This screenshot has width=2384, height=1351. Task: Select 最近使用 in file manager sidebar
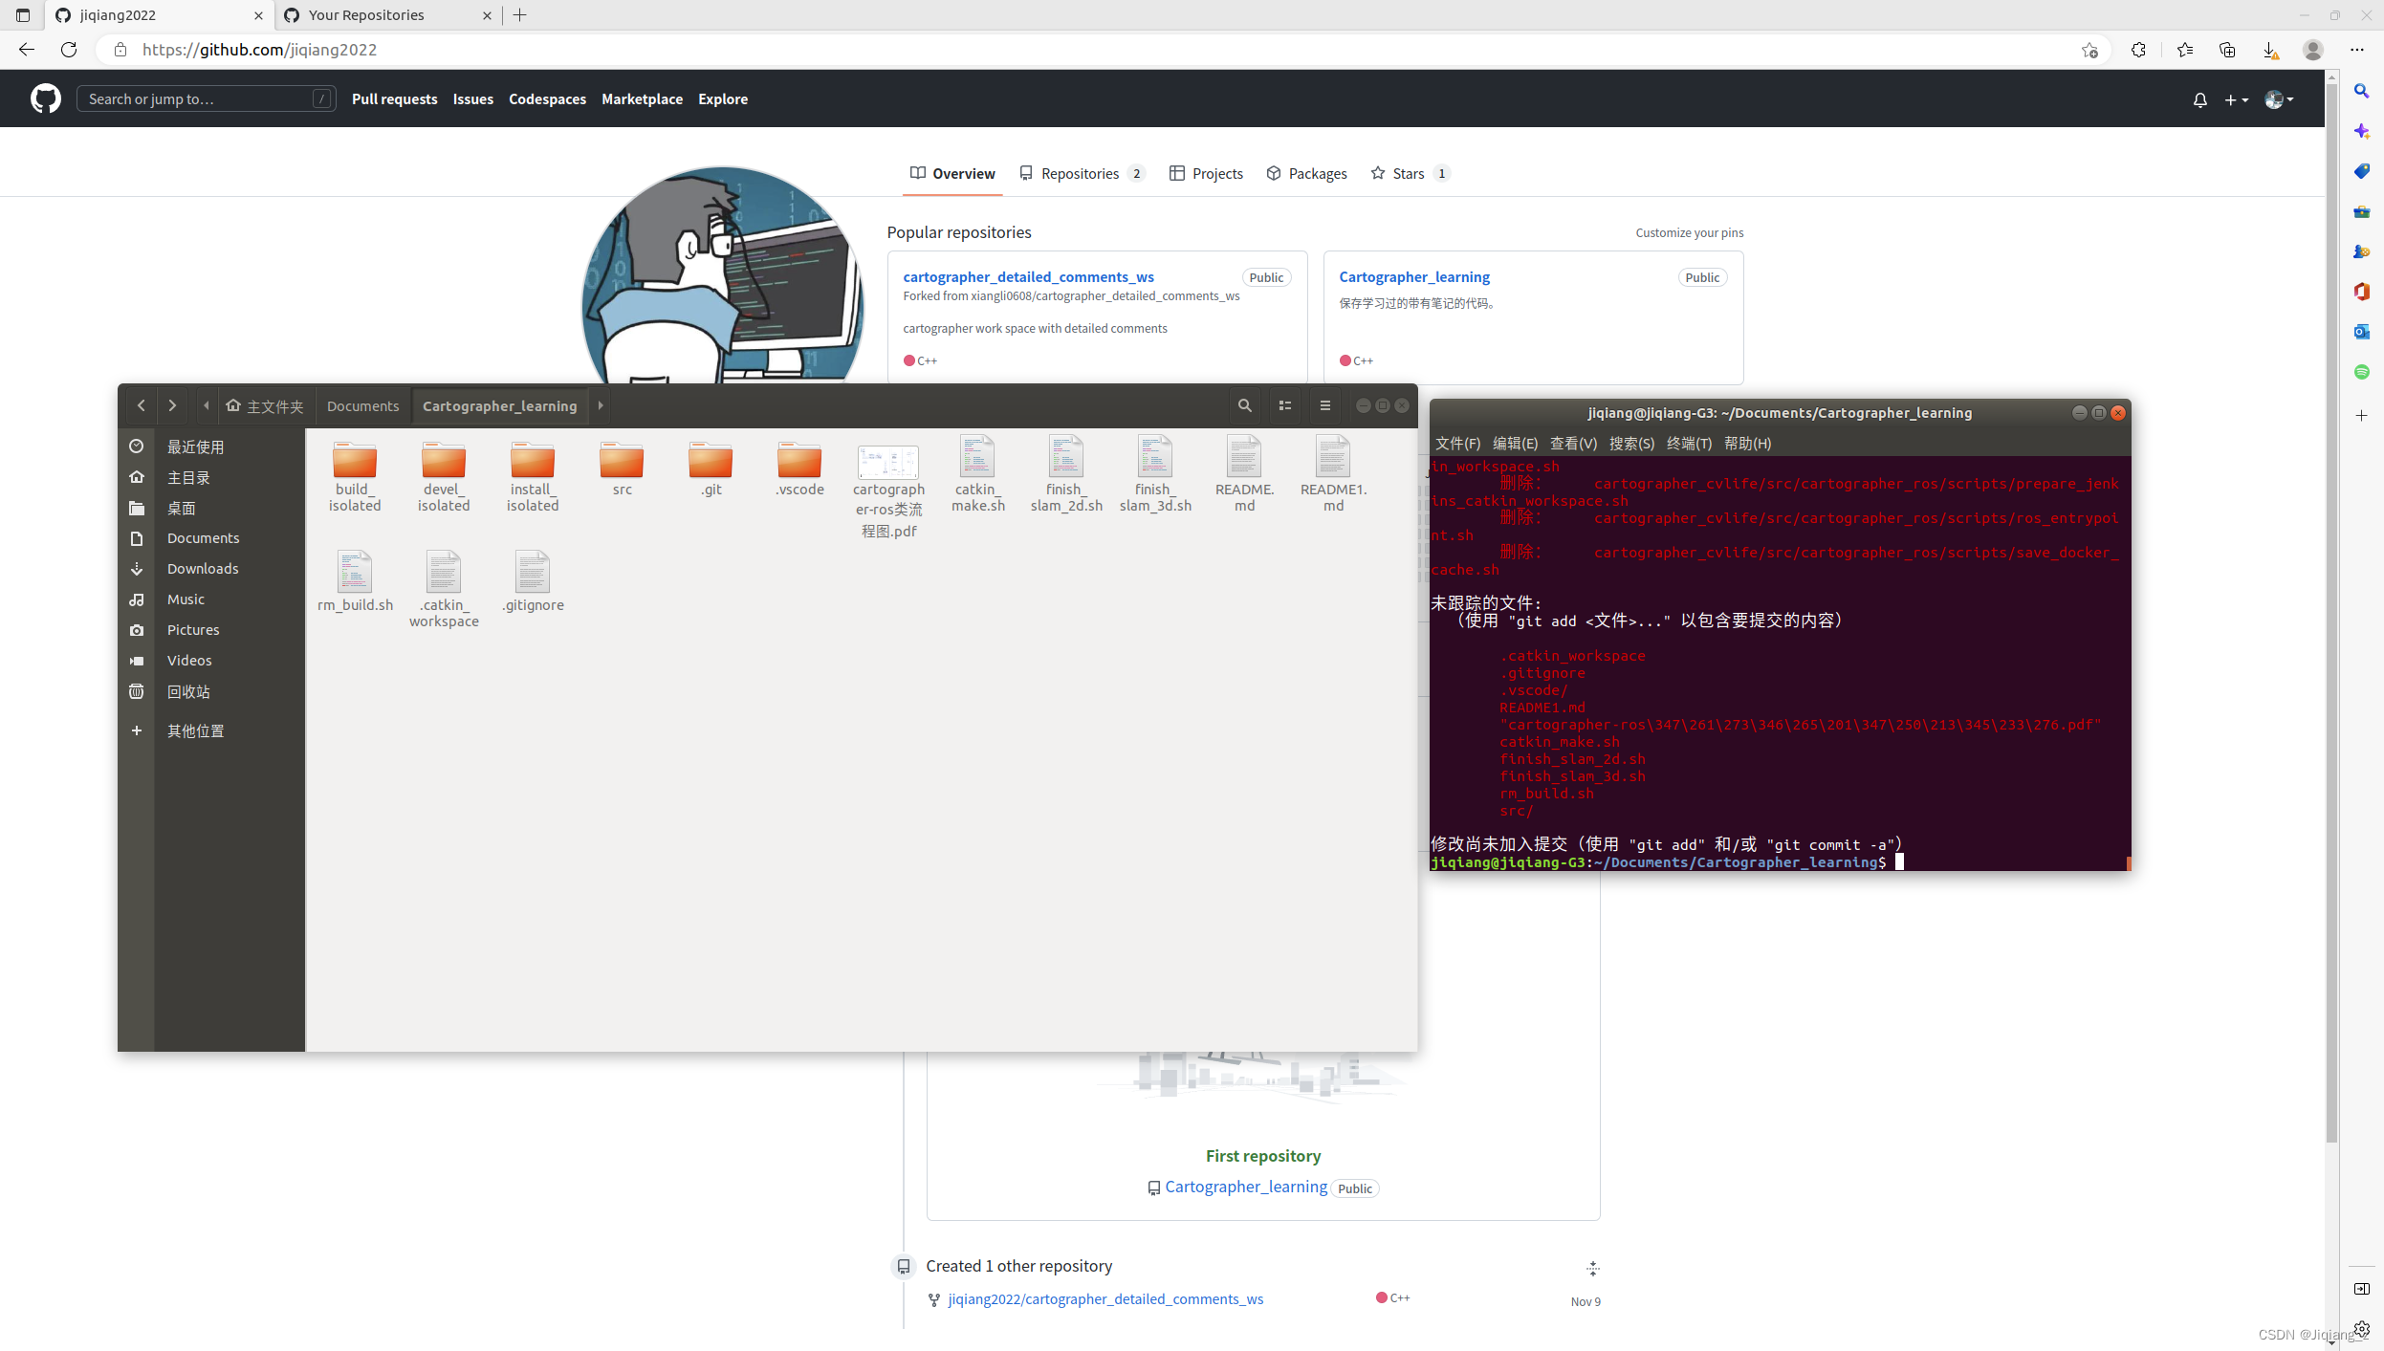pyautogui.click(x=195, y=447)
